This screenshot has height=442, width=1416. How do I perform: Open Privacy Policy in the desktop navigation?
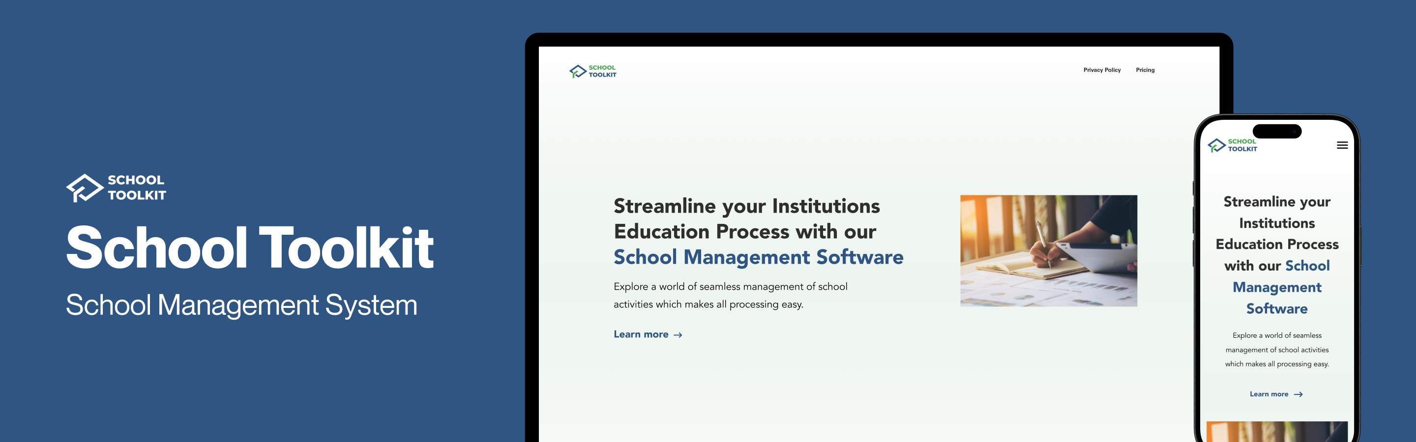click(1101, 70)
